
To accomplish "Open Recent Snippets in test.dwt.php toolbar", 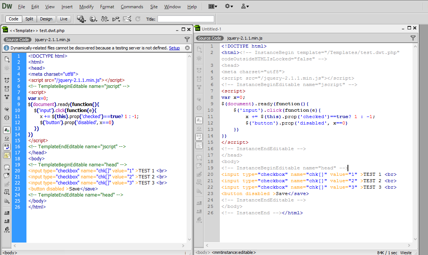I will [7, 192].
